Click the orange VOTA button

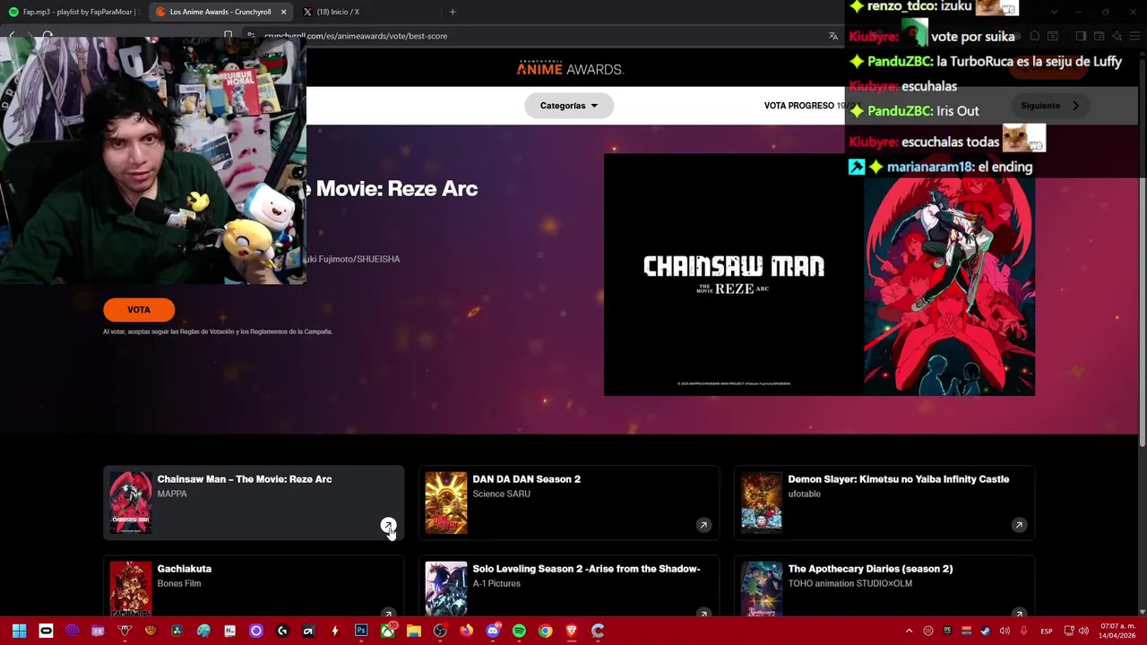[x=139, y=310]
